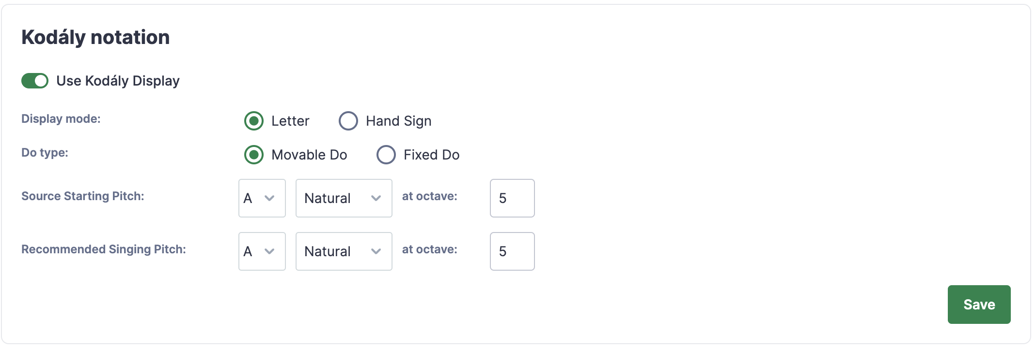Click the at octave label beside Source pitch

click(x=430, y=196)
